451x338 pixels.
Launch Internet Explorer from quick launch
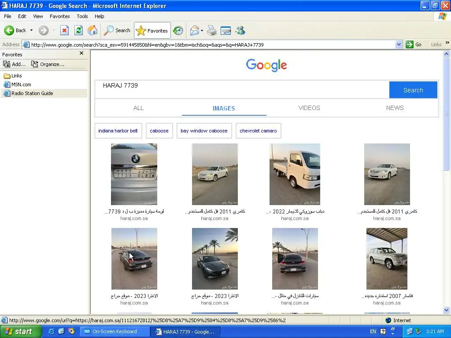click(51, 331)
